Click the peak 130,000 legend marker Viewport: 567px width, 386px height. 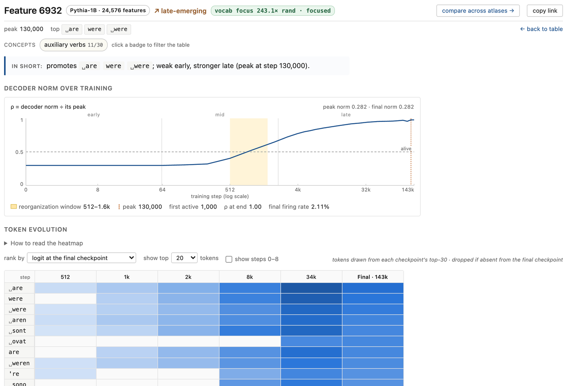point(119,207)
